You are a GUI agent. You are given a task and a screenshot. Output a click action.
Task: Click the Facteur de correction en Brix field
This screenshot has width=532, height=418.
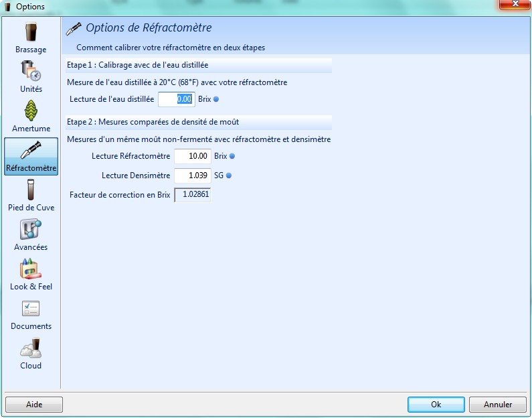(x=192, y=195)
